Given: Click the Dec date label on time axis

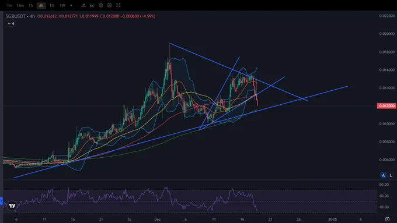Looking at the screenshot, I should click(x=158, y=219).
